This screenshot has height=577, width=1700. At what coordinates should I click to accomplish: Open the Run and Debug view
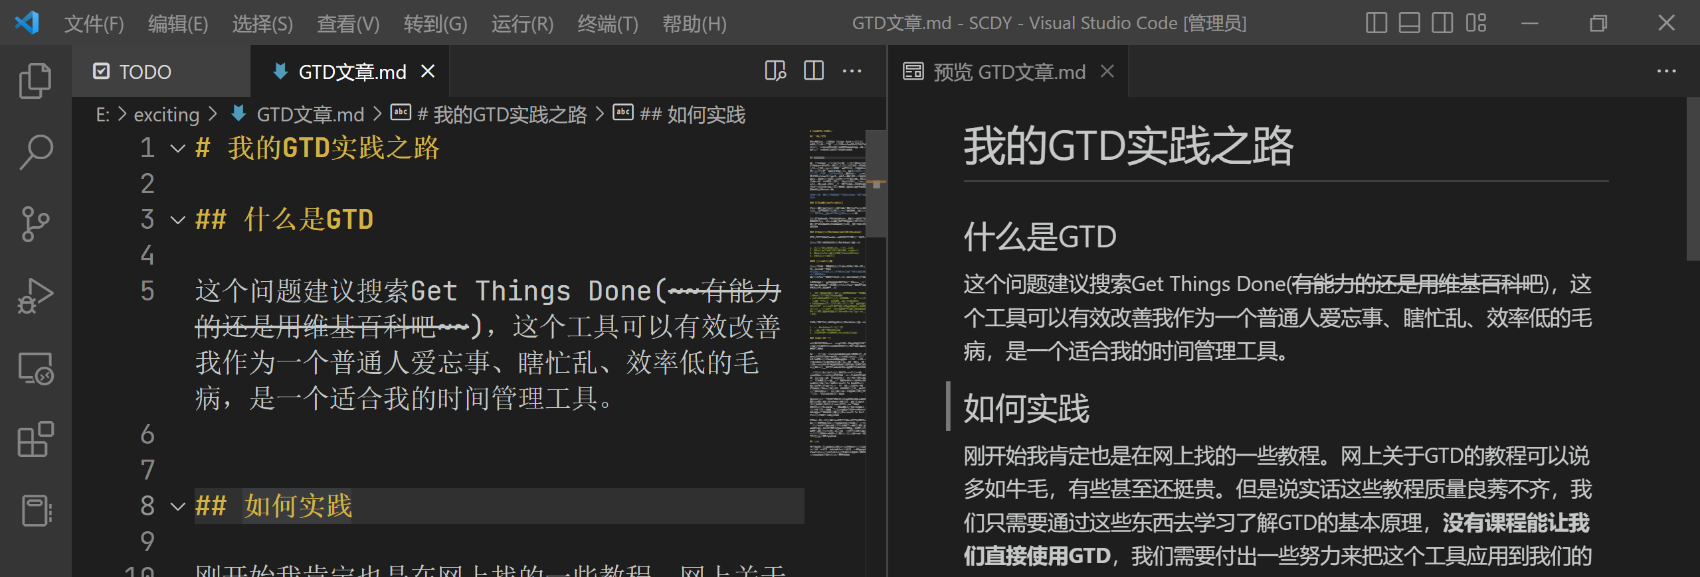(35, 296)
